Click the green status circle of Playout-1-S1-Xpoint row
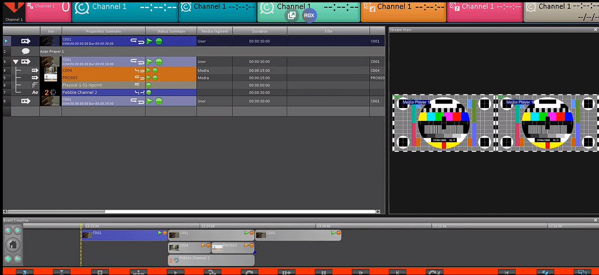The image size is (599, 275). [x=149, y=85]
